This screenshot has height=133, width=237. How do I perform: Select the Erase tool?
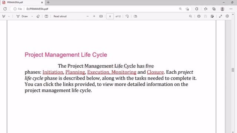tap(38, 16)
